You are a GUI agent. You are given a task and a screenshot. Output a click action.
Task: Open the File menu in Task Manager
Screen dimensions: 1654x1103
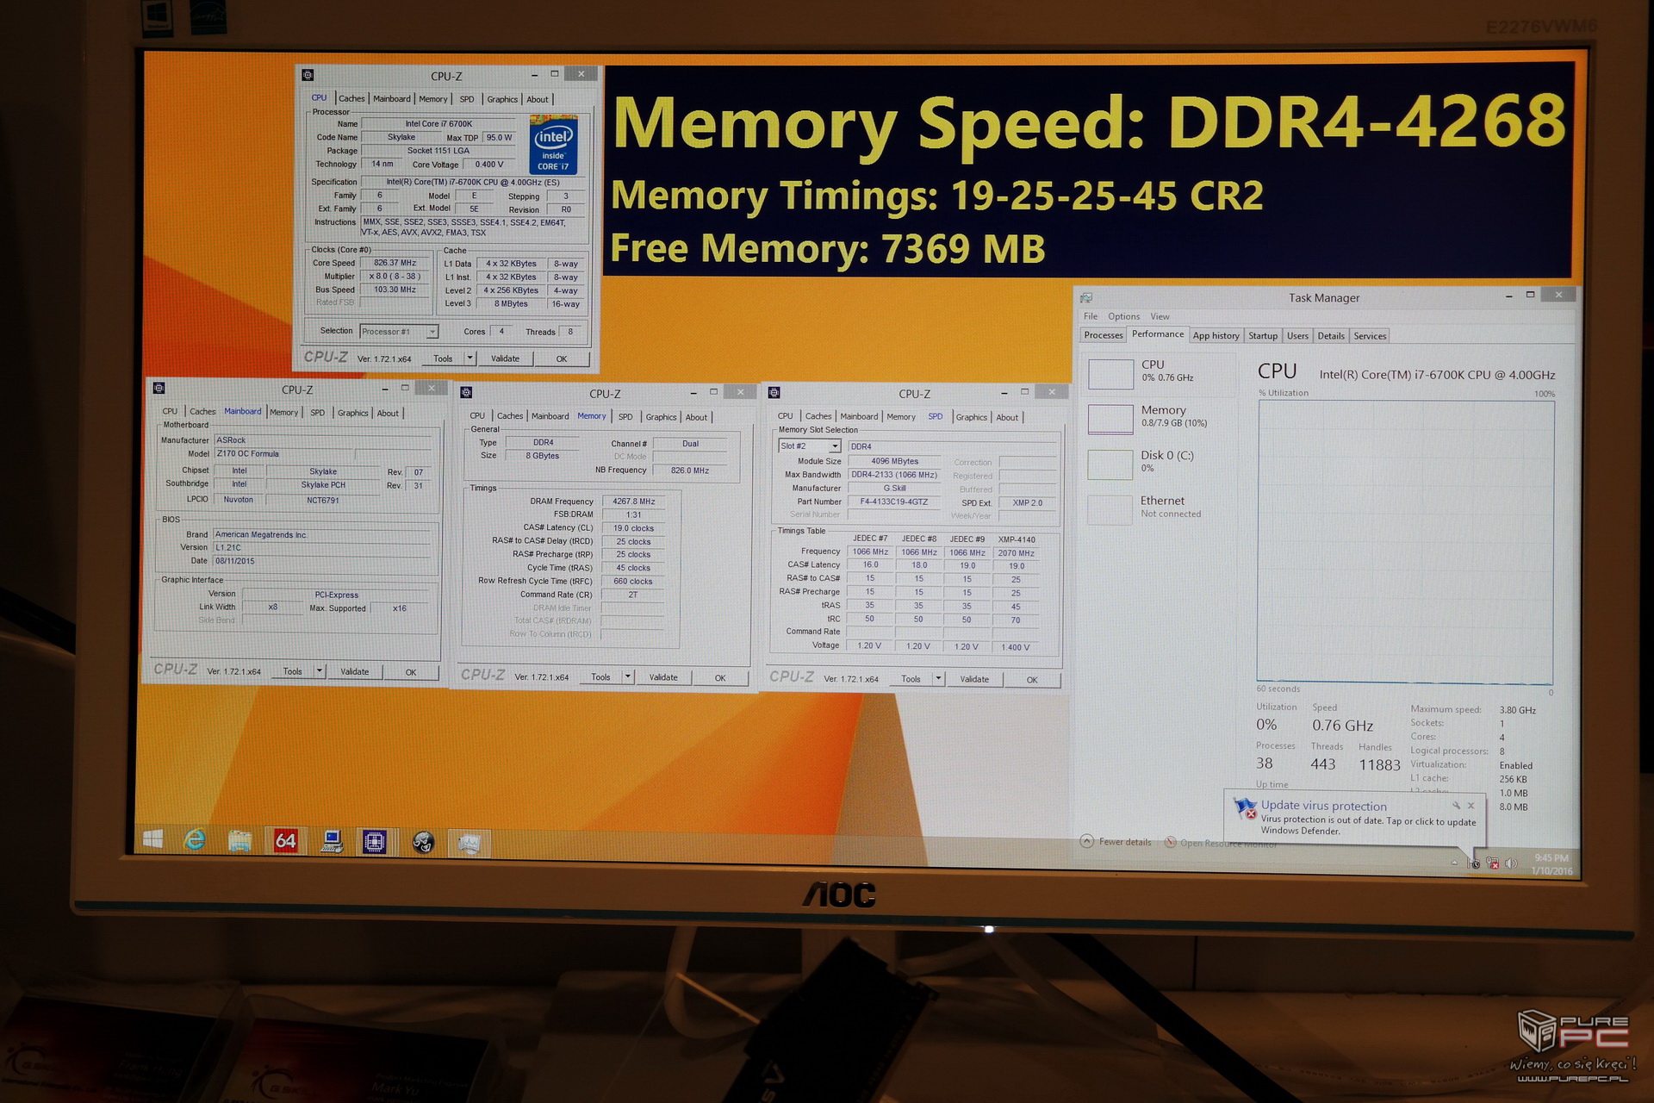coord(1091,316)
